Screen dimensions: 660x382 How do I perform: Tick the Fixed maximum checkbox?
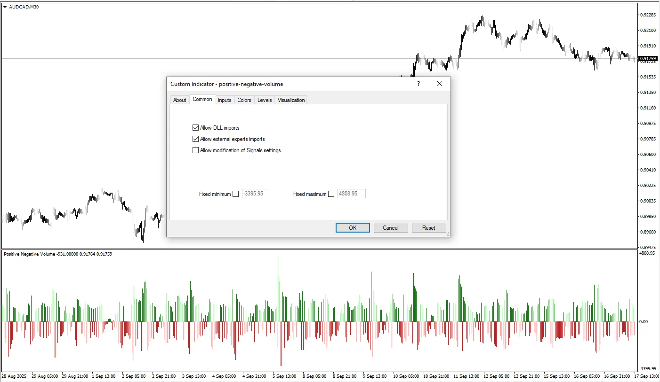tap(331, 194)
